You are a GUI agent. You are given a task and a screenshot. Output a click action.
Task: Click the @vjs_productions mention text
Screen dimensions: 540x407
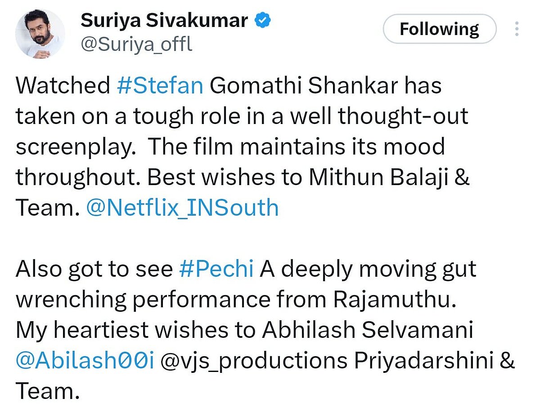pyautogui.click(x=254, y=361)
